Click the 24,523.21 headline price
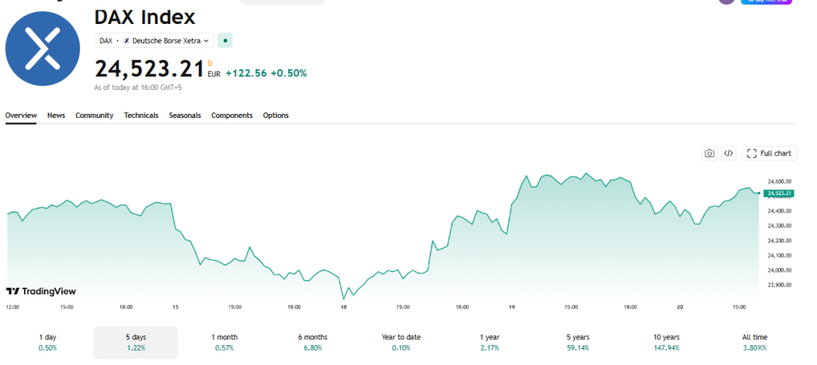The image size is (817, 365). coord(149,69)
